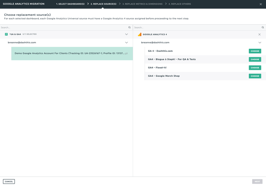Viewport: 266px width, 186px height.
Task: Choose the GA4 - Google Merch Shop source
Action: [255, 76]
